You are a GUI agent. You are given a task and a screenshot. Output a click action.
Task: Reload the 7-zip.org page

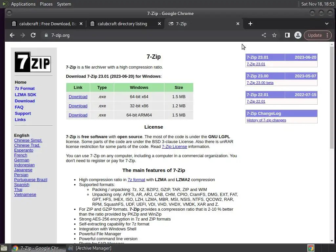click(33, 35)
